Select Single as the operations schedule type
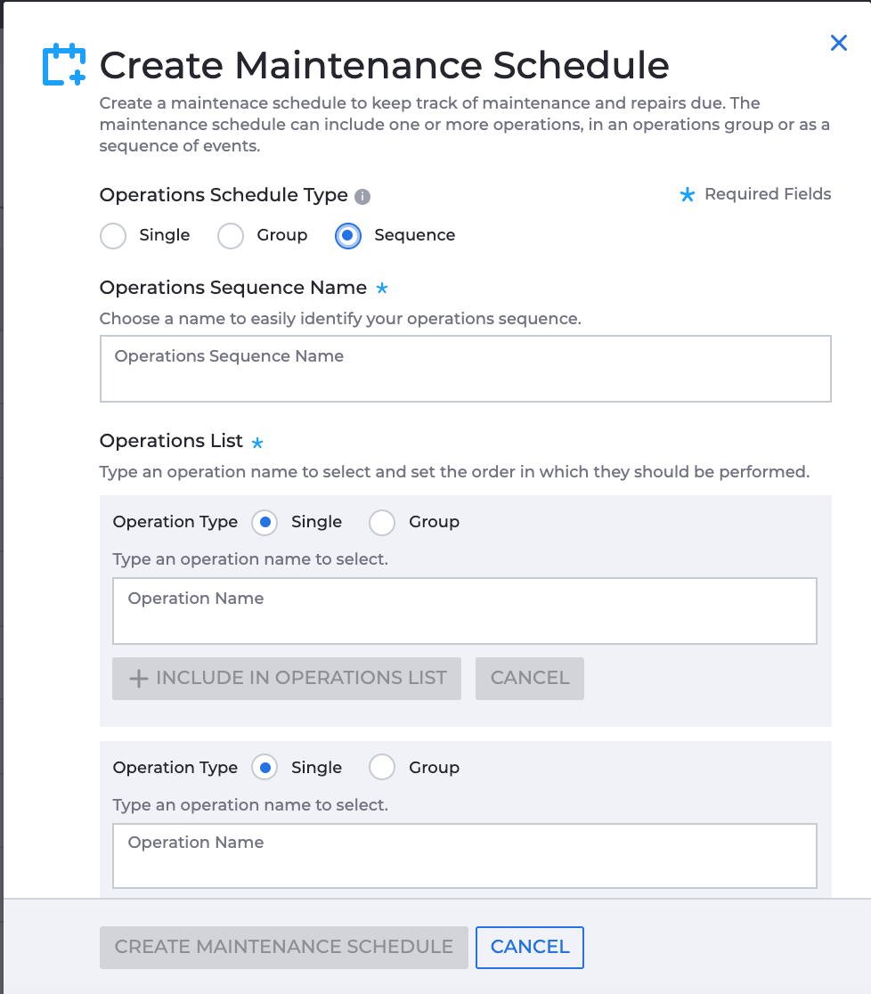 click(x=113, y=236)
